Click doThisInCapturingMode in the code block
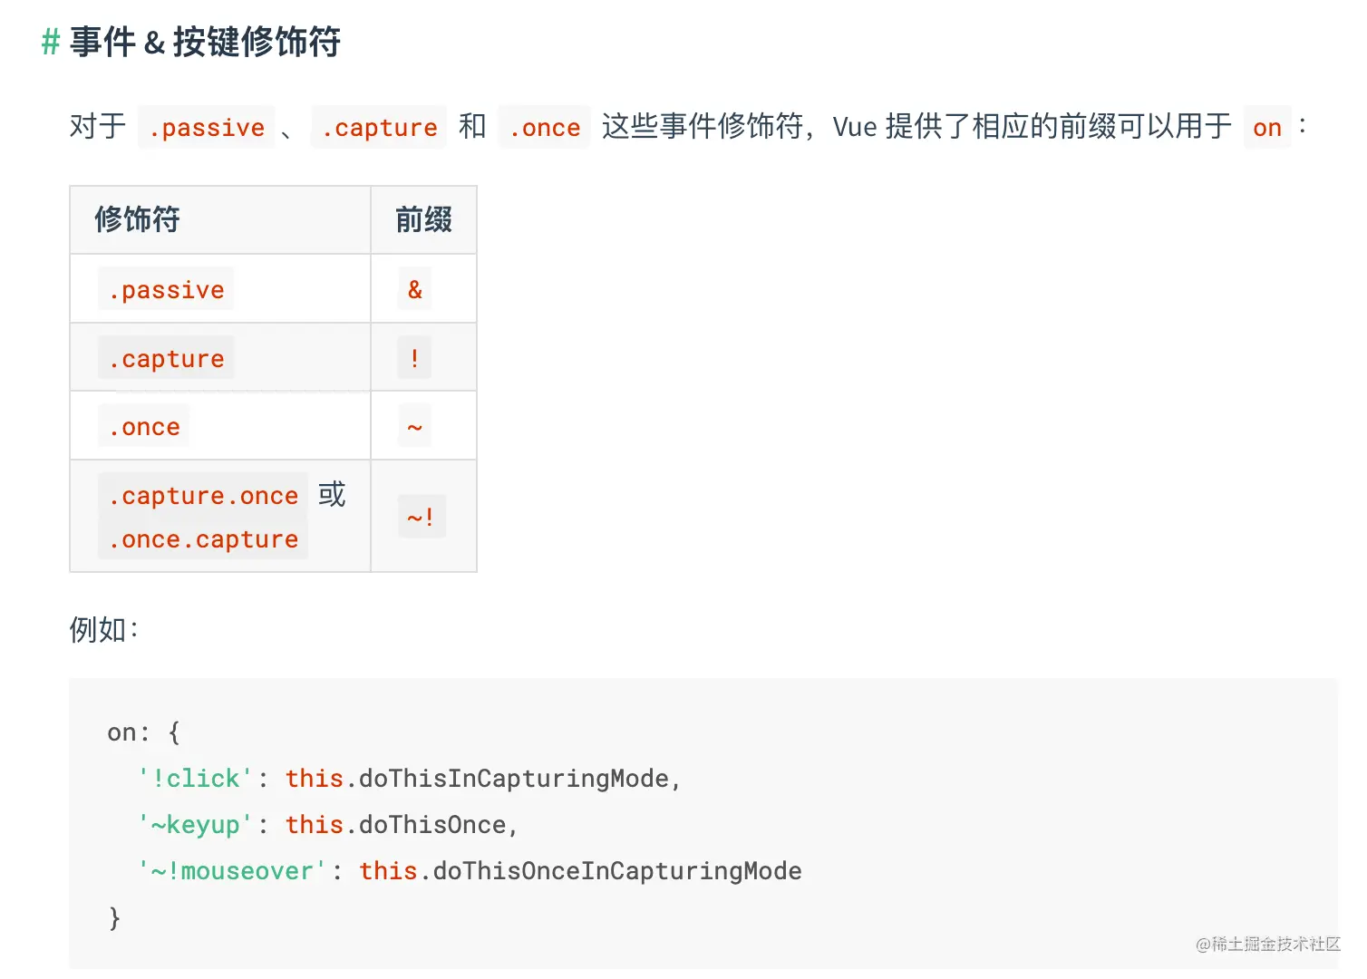This screenshot has width=1367, height=979. tap(514, 779)
